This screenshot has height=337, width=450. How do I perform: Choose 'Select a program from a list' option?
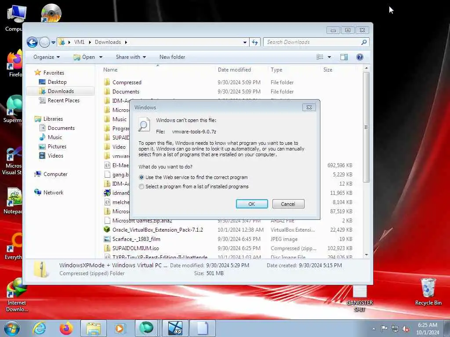click(141, 186)
